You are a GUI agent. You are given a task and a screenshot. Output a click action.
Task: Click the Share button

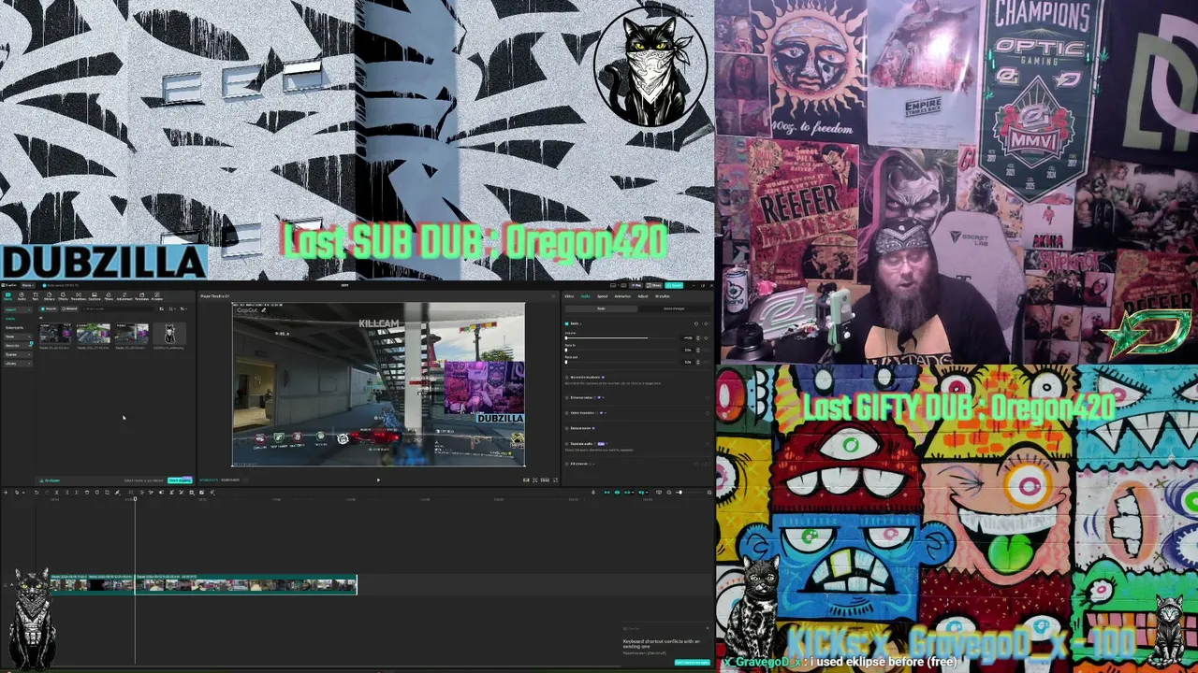(654, 285)
